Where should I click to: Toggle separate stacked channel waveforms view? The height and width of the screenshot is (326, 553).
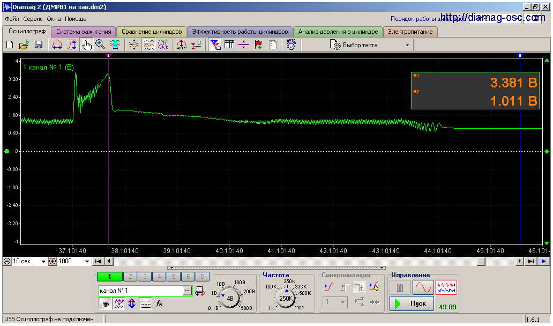click(x=148, y=45)
